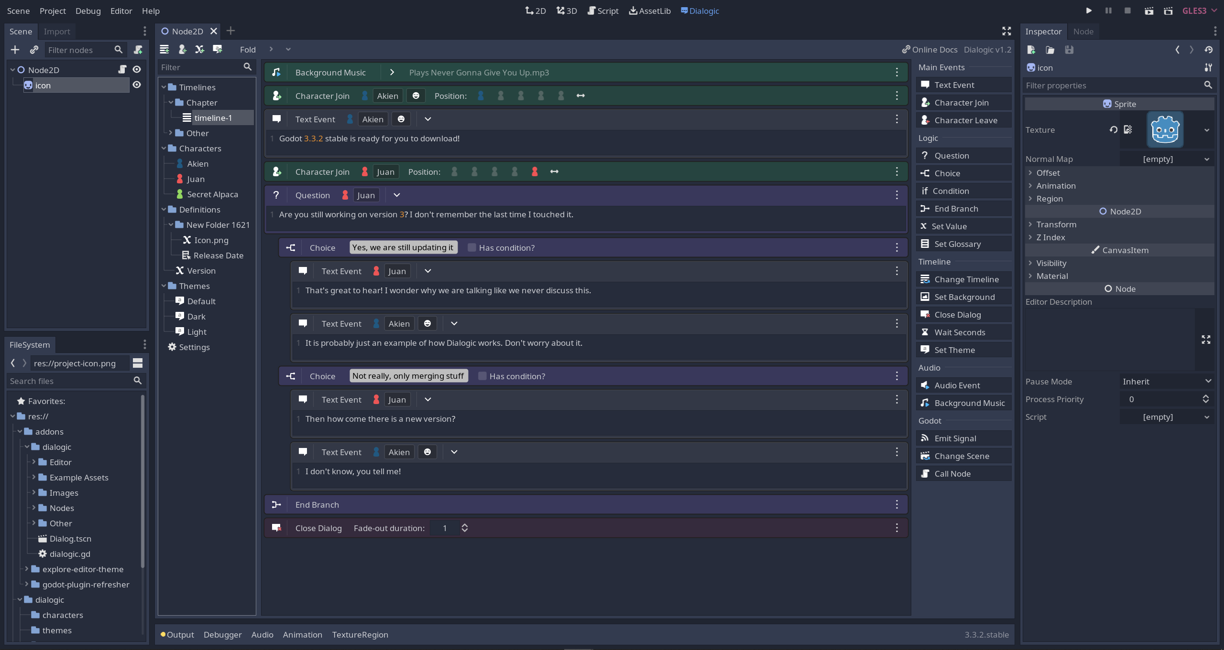
Task: Open the Debug menu in menu bar
Action: 87,11
